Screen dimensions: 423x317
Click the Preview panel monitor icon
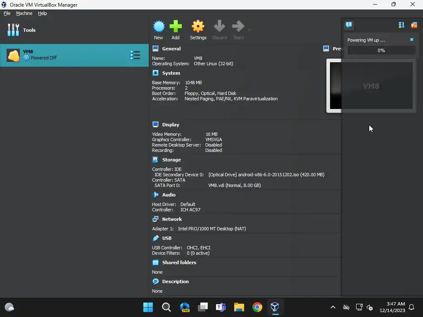[326, 49]
